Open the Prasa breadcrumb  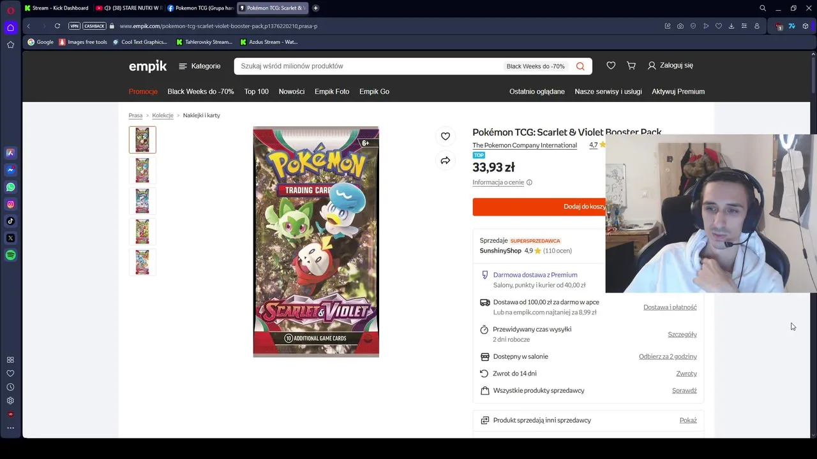pyautogui.click(x=135, y=115)
